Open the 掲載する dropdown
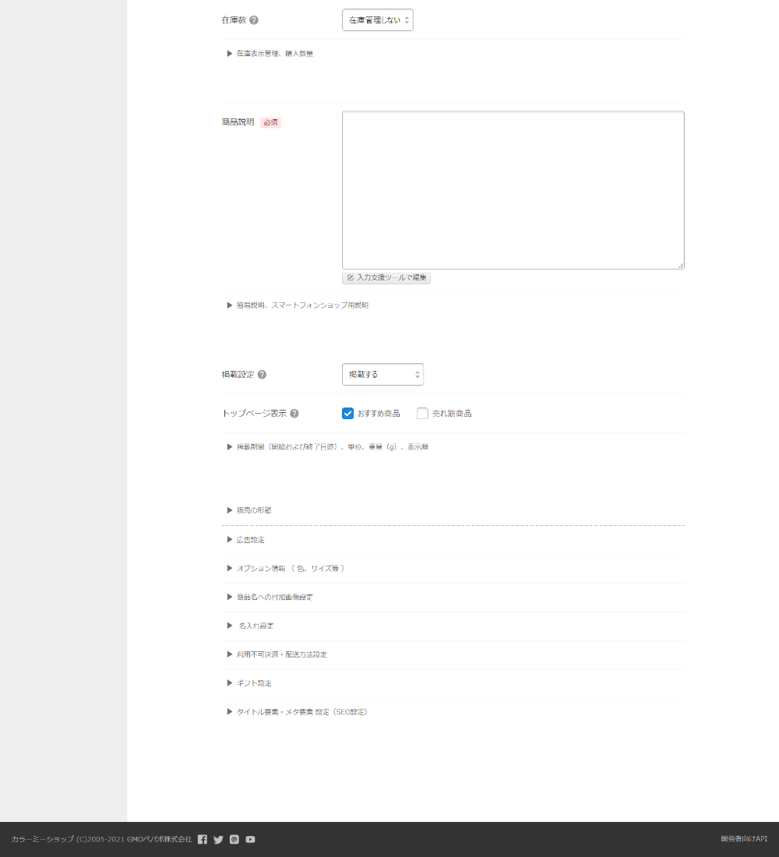Image resolution: width=779 pixels, height=857 pixels. (382, 375)
